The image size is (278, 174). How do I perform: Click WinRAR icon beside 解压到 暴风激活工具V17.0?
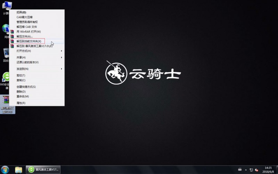coord(12,46)
